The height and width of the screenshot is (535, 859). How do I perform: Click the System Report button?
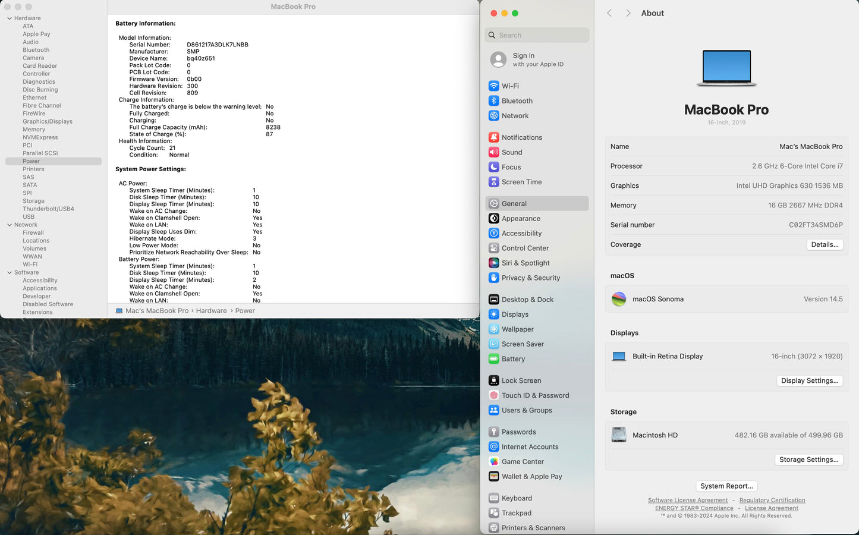point(726,486)
